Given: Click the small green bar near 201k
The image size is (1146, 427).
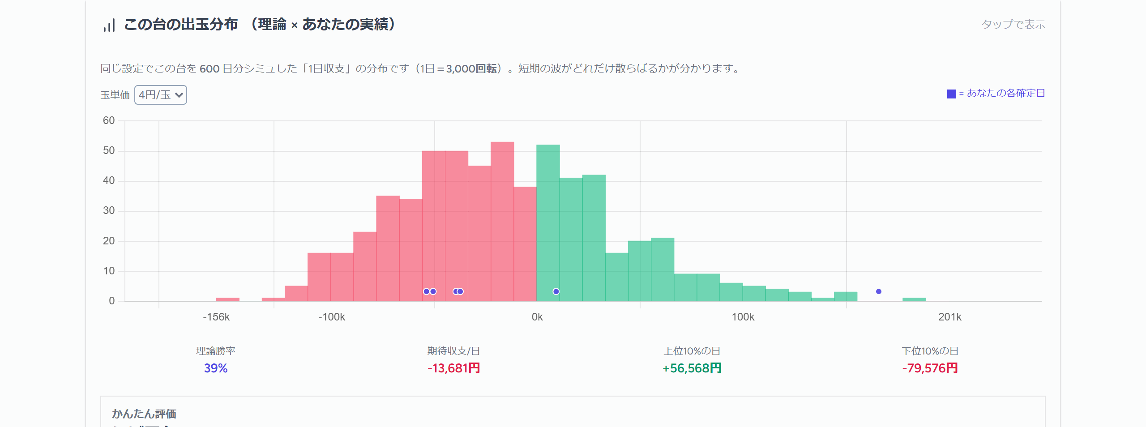Looking at the screenshot, I should (x=914, y=299).
